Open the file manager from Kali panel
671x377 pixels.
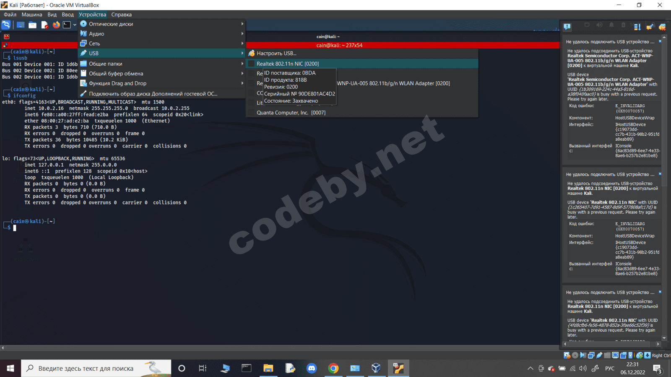click(32, 25)
